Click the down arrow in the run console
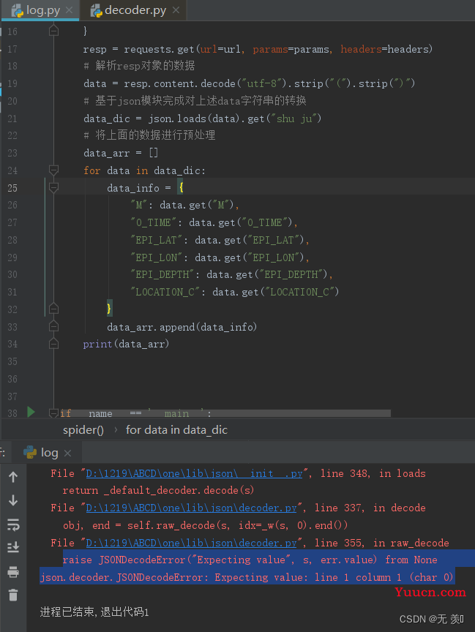 [13, 500]
